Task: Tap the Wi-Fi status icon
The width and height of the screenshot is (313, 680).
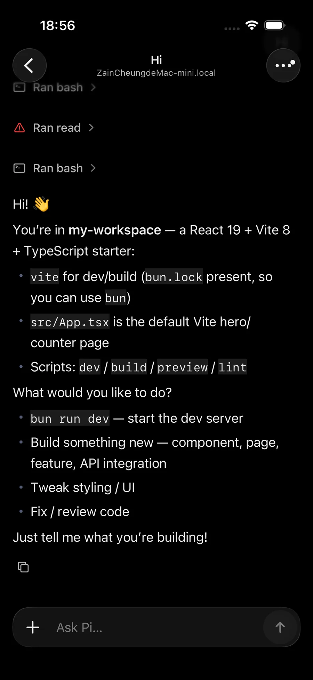Action: tap(252, 25)
